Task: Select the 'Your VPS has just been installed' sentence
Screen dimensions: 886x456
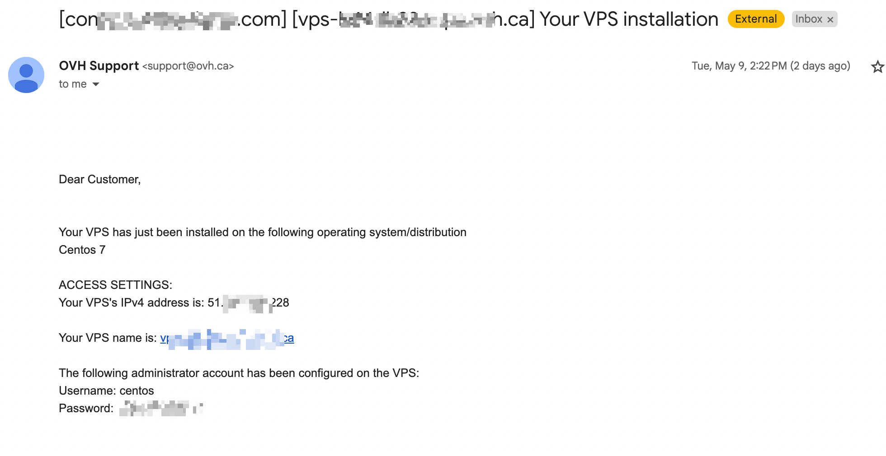Action: coord(263,232)
